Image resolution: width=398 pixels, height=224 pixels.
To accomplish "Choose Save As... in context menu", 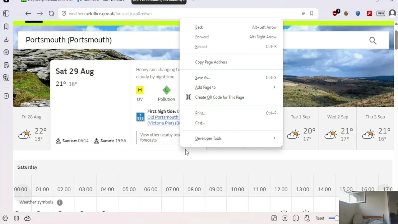I will tap(231, 78).
